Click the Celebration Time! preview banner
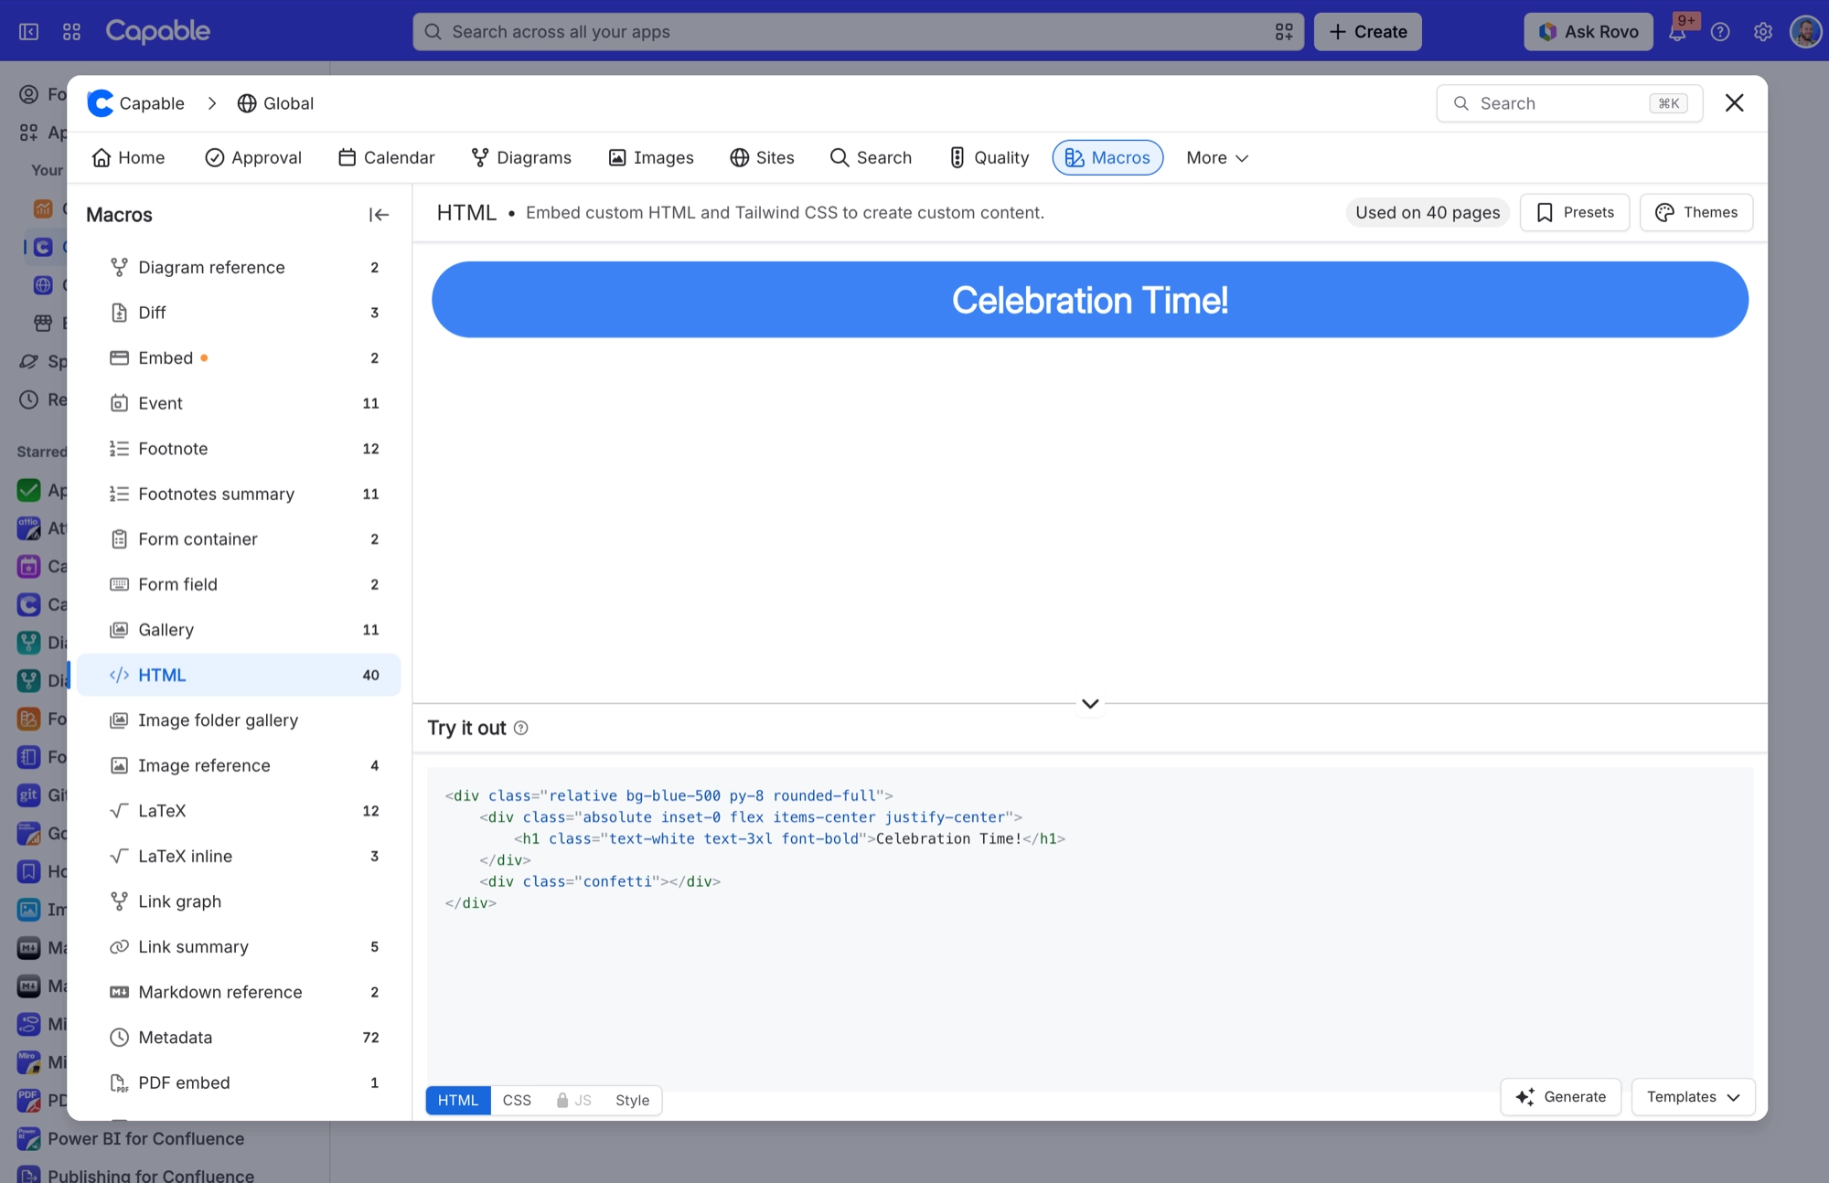Screen dimensions: 1829x1183 coord(1090,300)
